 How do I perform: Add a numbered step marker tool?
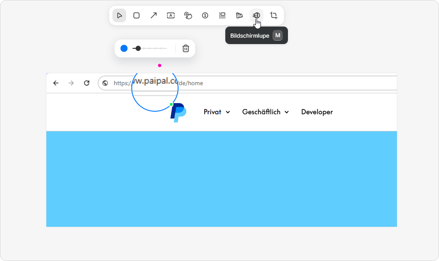tap(205, 15)
